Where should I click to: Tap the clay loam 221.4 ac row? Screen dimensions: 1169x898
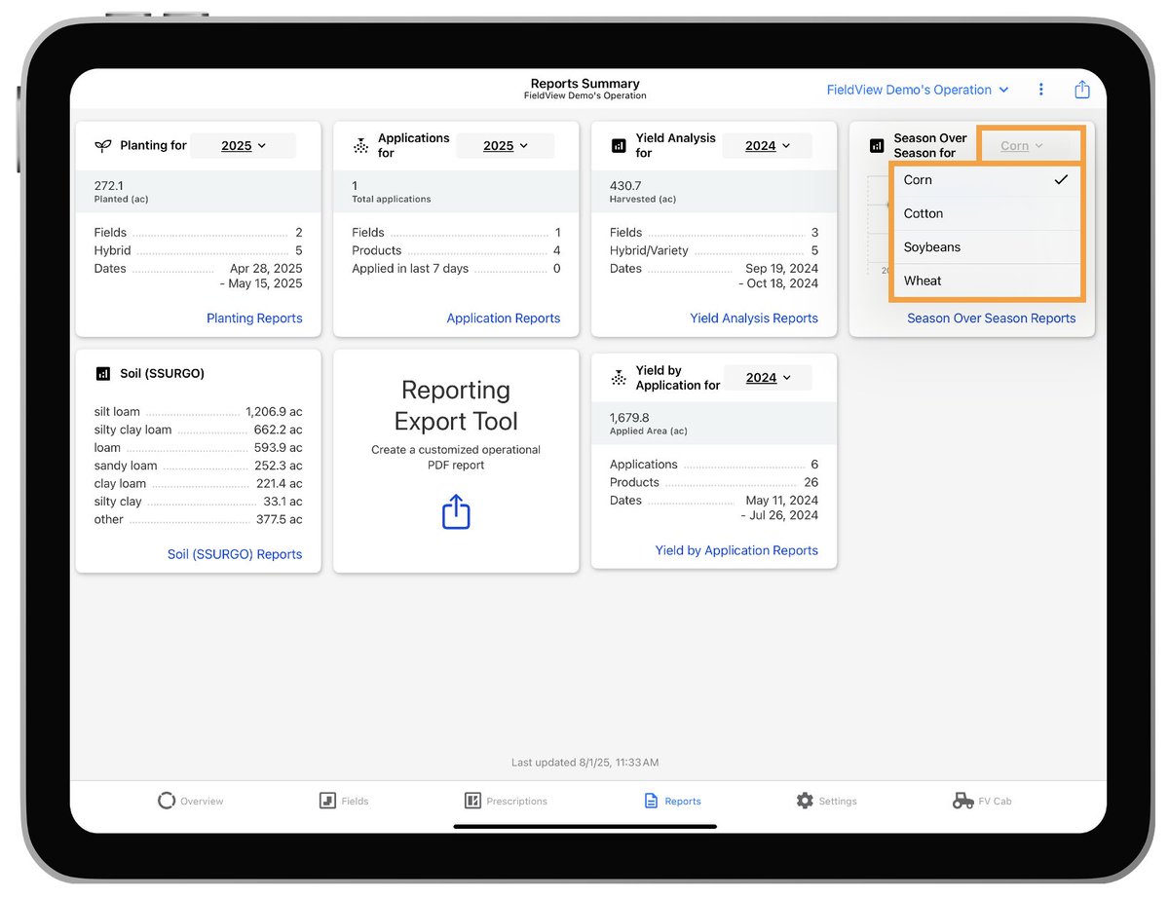(x=199, y=483)
